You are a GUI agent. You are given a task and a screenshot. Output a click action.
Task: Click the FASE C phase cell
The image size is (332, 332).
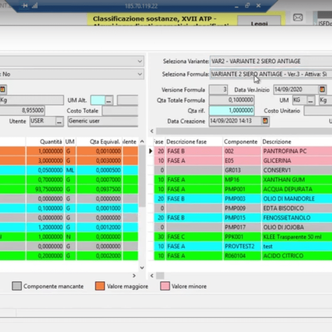pos(194,237)
